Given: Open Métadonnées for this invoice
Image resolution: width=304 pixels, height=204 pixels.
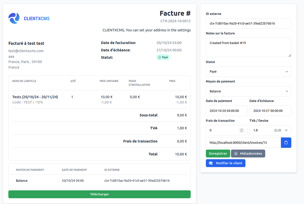Looking at the screenshot, I should (248, 154).
